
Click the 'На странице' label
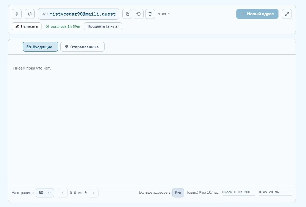pos(23,193)
